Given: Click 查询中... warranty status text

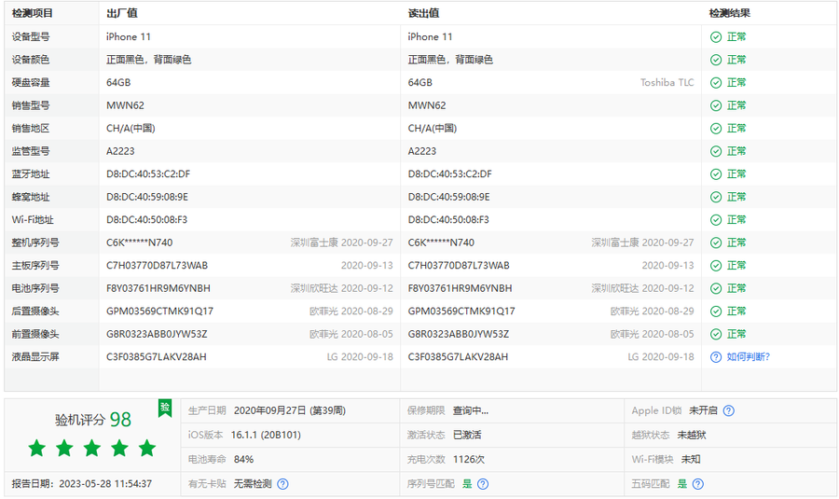Looking at the screenshot, I should [471, 410].
